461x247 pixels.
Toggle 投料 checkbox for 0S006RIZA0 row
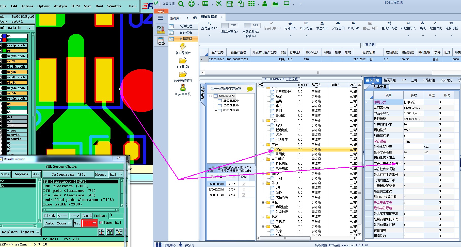244,184
